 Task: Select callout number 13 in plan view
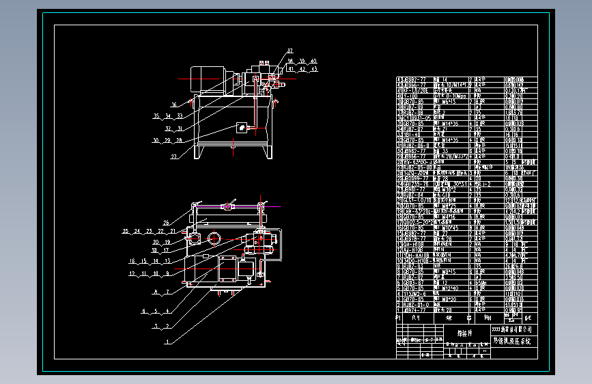167,261
